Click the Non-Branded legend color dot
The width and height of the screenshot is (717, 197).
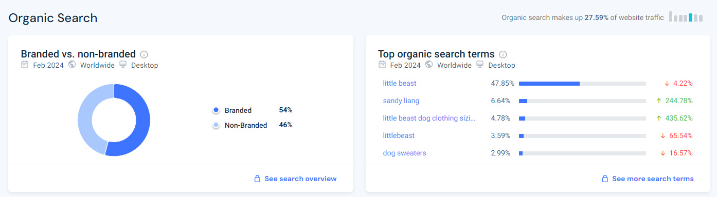point(216,125)
